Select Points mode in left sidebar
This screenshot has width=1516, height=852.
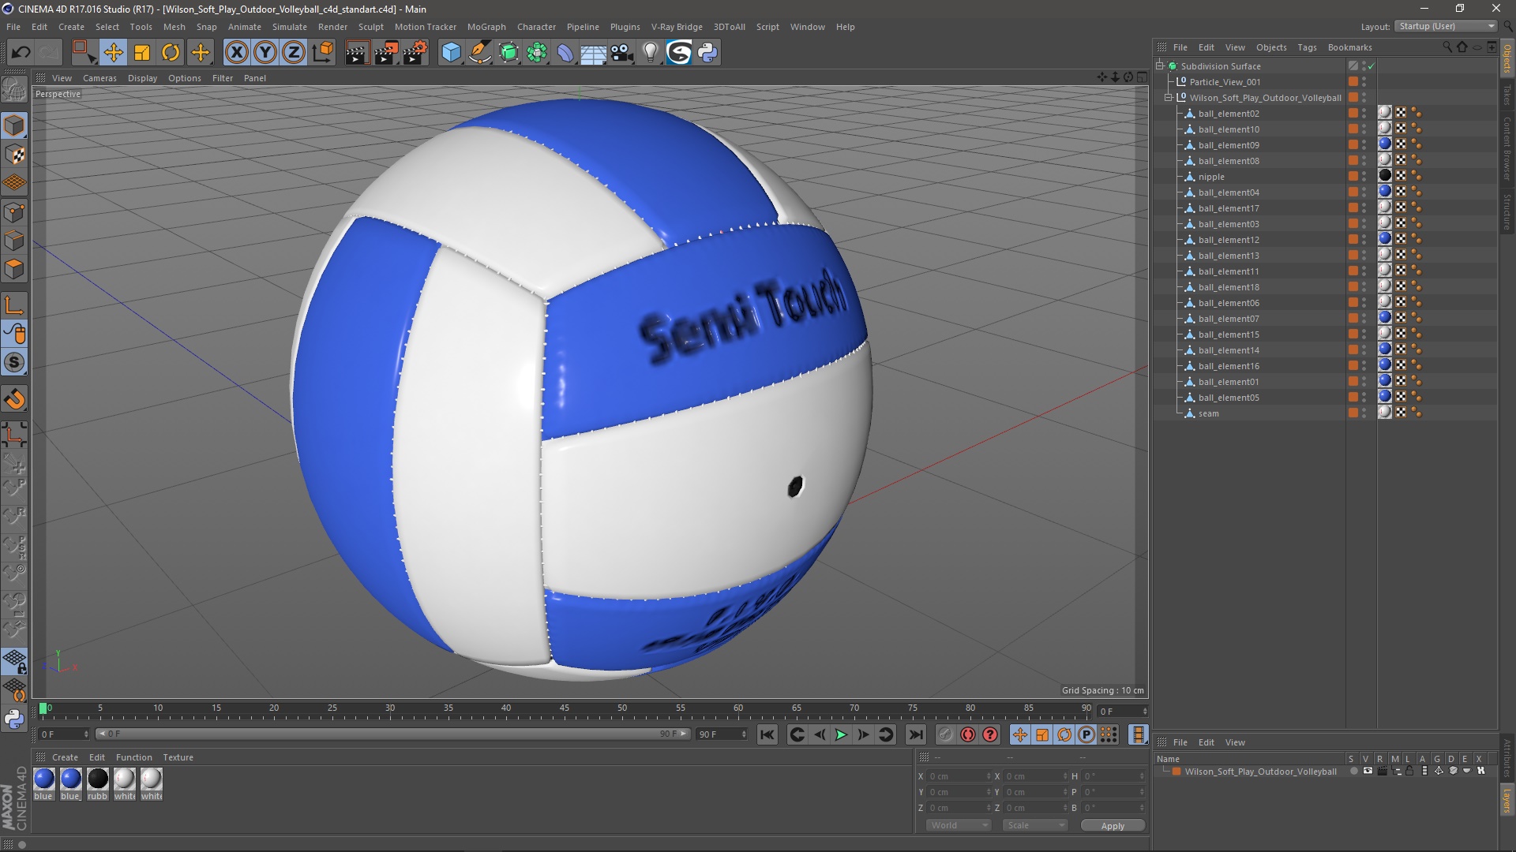click(x=14, y=212)
